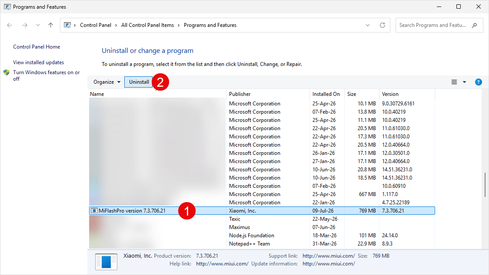Image resolution: width=489 pixels, height=275 pixels.
Task: Open Control Panel Home link
Action: [37, 47]
